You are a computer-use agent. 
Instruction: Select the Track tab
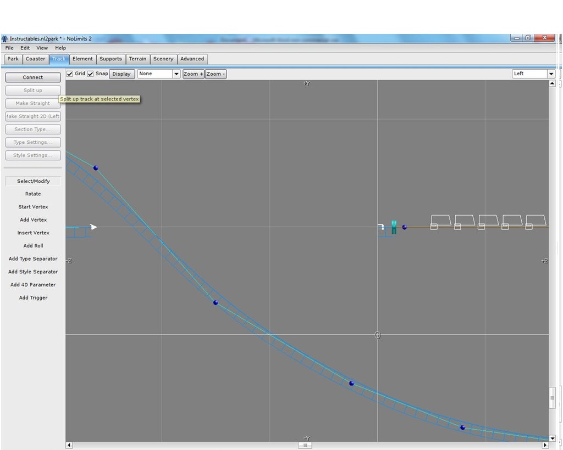[59, 59]
